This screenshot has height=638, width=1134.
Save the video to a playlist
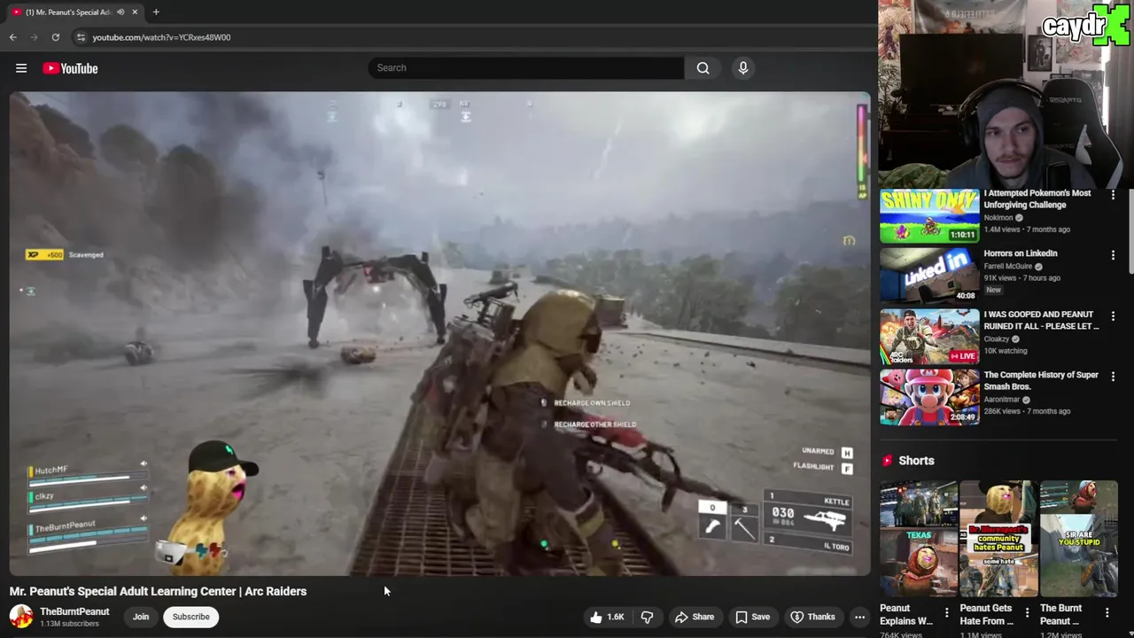(751, 617)
